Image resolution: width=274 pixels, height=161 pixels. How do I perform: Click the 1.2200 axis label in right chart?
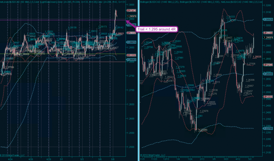(267, 139)
